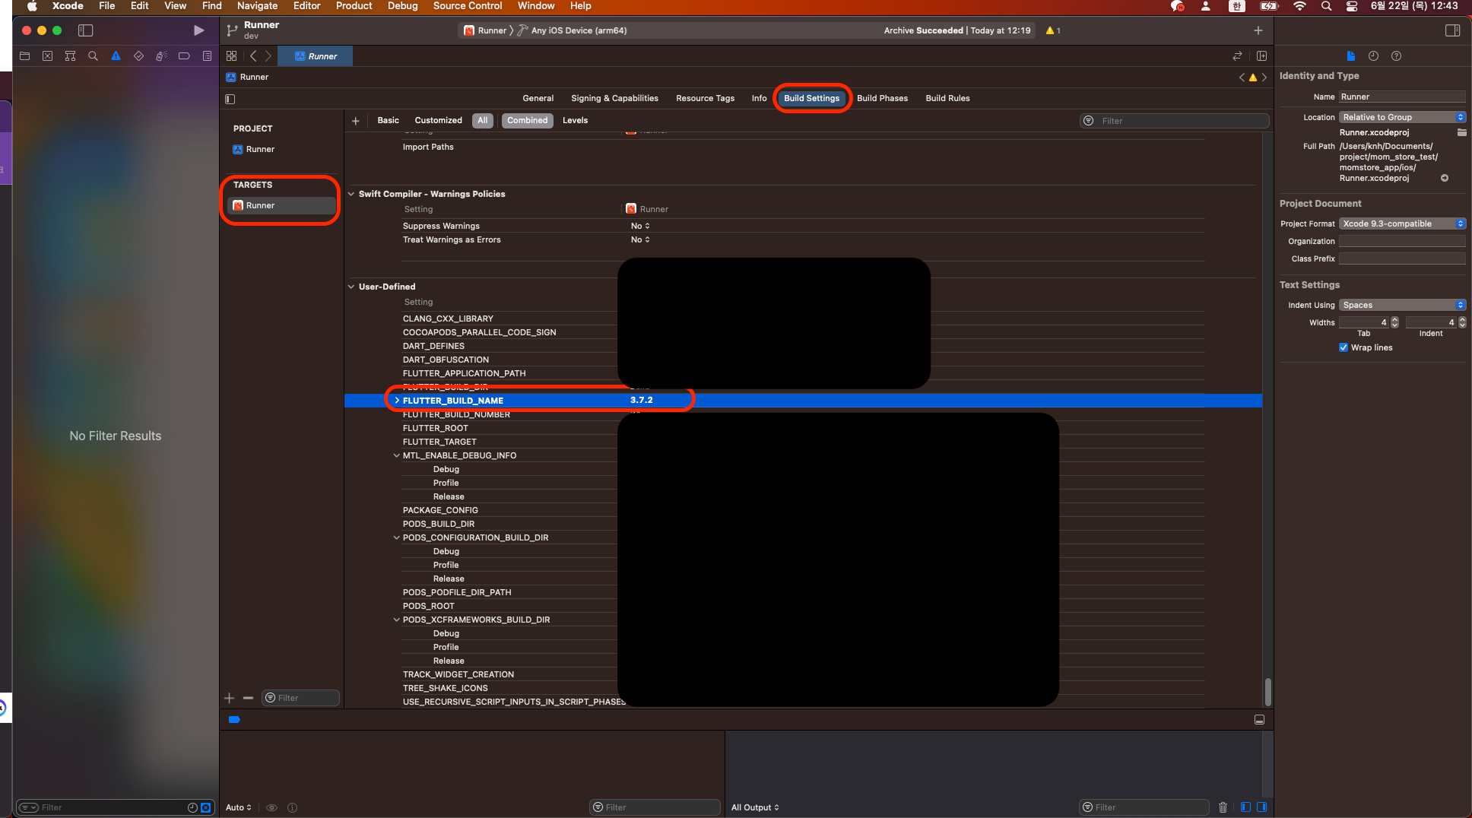
Task: Choose file location via folder icon
Action: 1461,132
